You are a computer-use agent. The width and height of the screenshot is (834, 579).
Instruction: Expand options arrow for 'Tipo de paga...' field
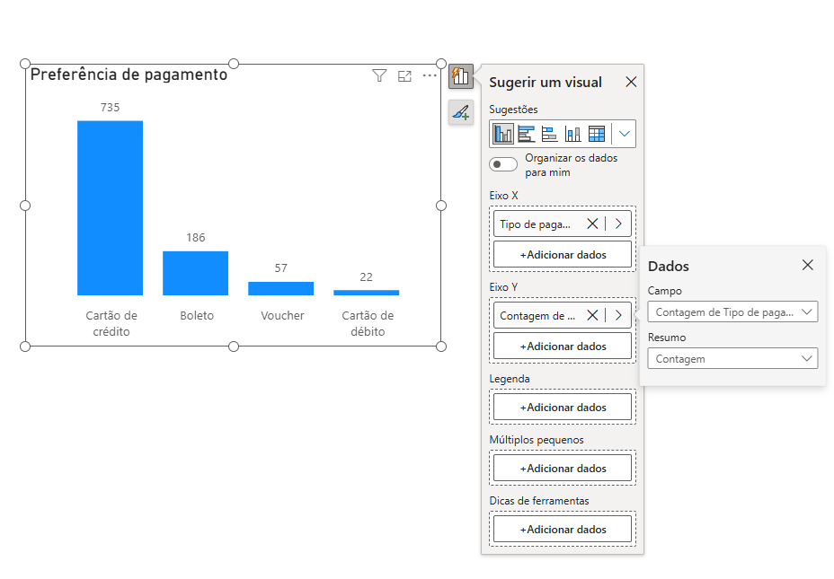point(618,224)
